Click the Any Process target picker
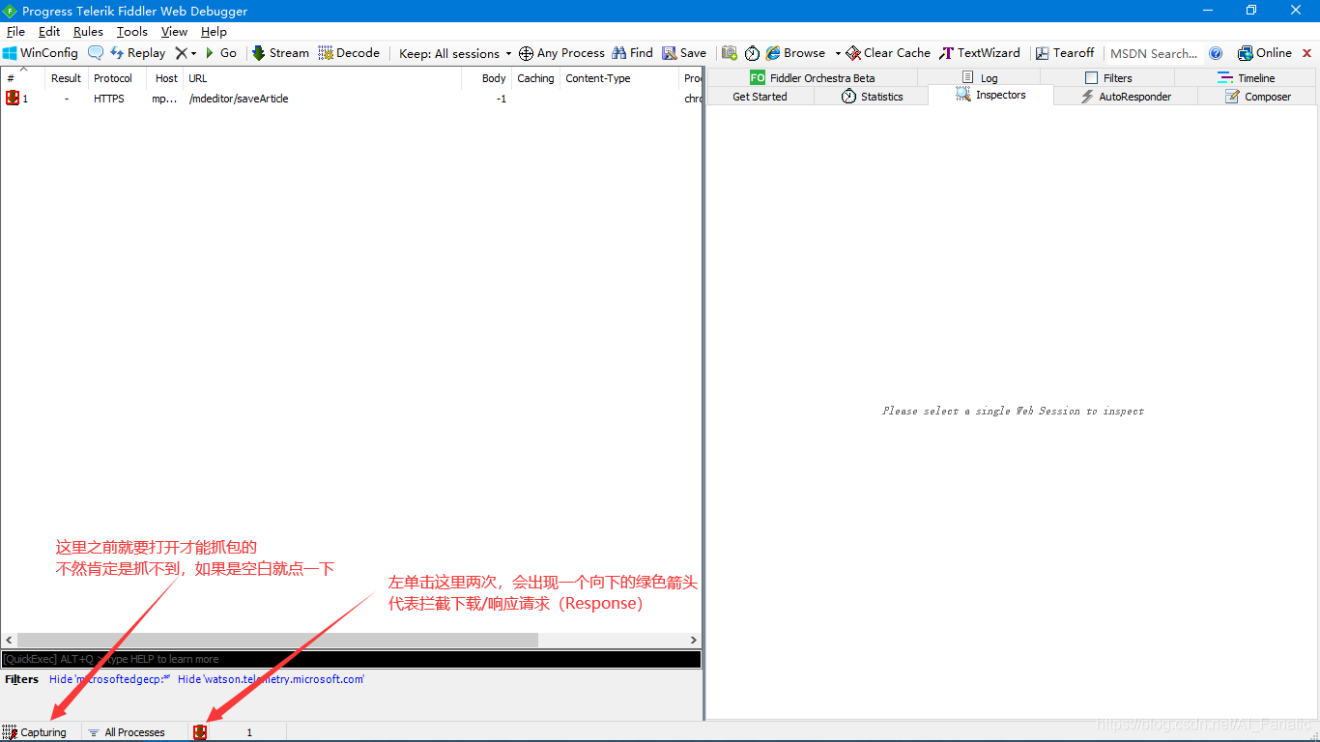Viewport: 1320px width, 742px height. tap(561, 53)
